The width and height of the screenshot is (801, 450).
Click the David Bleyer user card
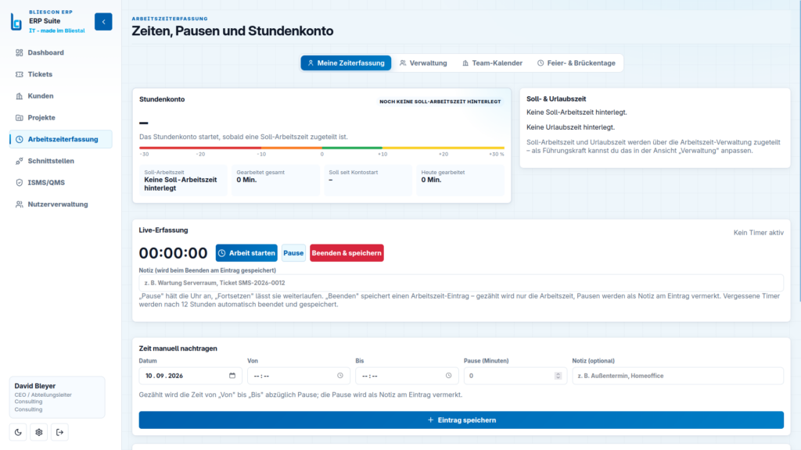click(57, 398)
